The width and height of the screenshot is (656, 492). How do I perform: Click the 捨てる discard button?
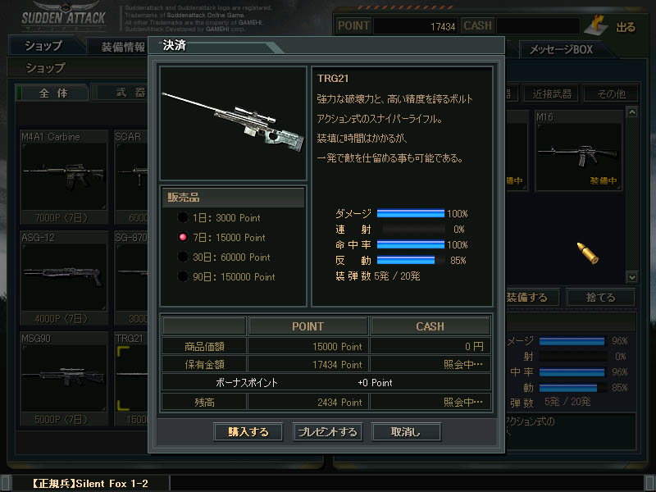tap(600, 297)
